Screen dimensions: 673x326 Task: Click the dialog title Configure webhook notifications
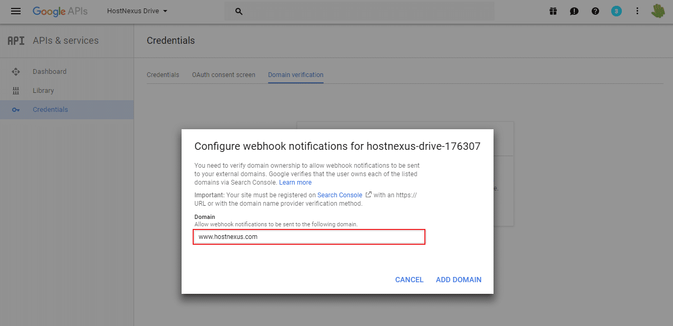pyautogui.click(x=337, y=146)
